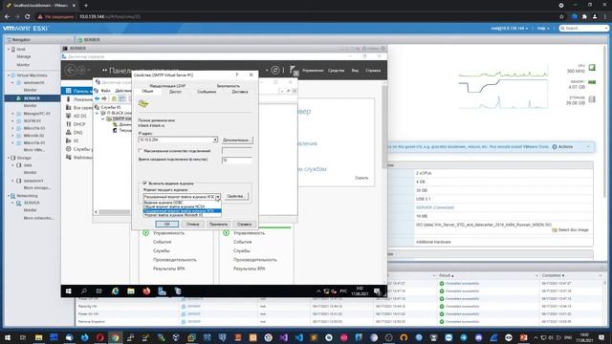
Task: Switch to Chrome on the host taskbar
Action: (x=115, y=337)
